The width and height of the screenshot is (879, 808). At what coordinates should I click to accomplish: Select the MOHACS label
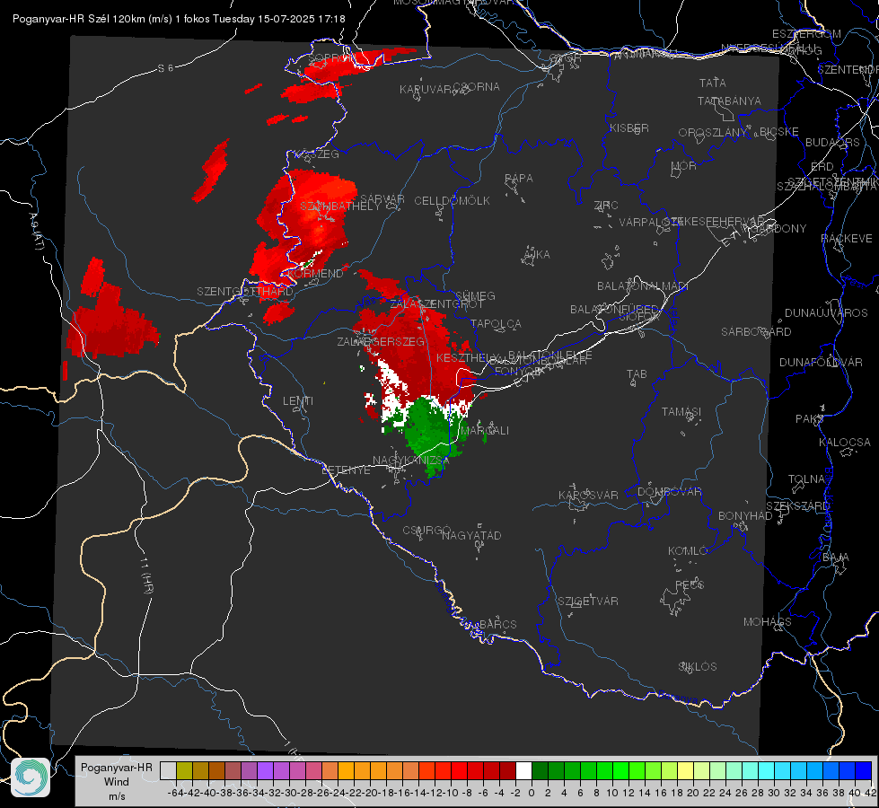768,622
